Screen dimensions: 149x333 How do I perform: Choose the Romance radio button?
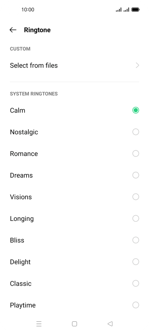[136, 153]
